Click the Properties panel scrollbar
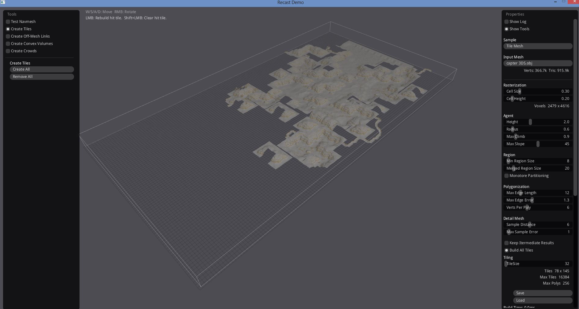This screenshot has height=309, width=579. (x=575, y=107)
